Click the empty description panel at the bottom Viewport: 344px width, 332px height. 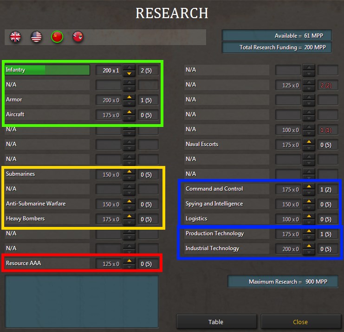[x=82, y=302]
